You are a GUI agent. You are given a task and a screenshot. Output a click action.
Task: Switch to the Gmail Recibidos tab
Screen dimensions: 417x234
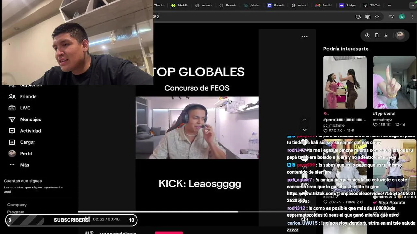click(x=324, y=5)
